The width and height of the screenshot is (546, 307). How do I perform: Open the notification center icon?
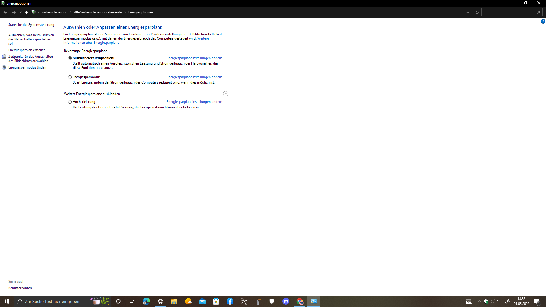tap(537, 301)
